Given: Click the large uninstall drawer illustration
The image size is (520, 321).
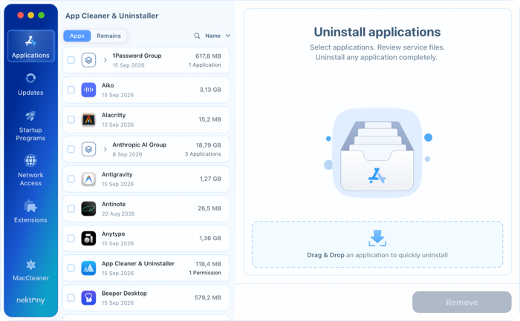Looking at the screenshot, I should tap(377, 153).
